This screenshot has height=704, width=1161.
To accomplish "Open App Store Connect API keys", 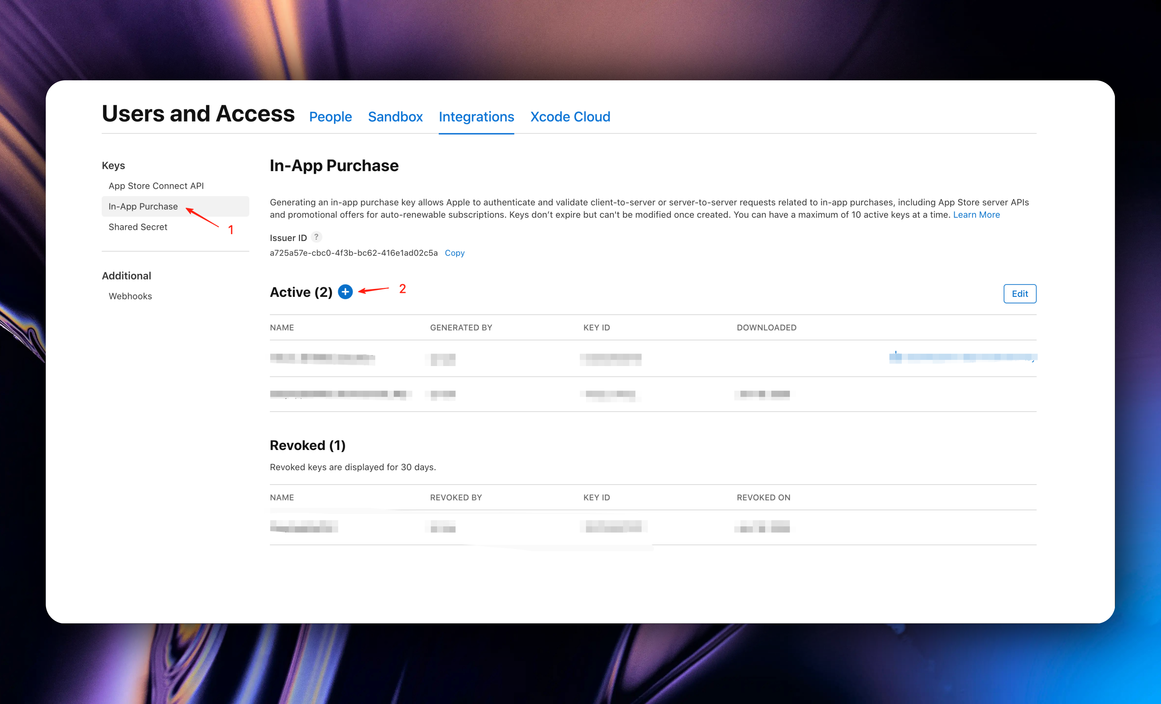I will [156, 186].
